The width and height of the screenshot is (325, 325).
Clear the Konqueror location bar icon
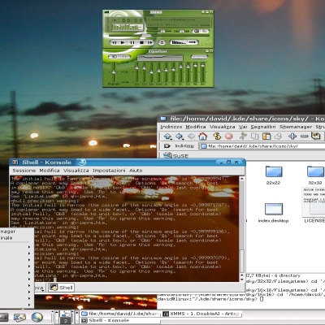(x=167, y=146)
